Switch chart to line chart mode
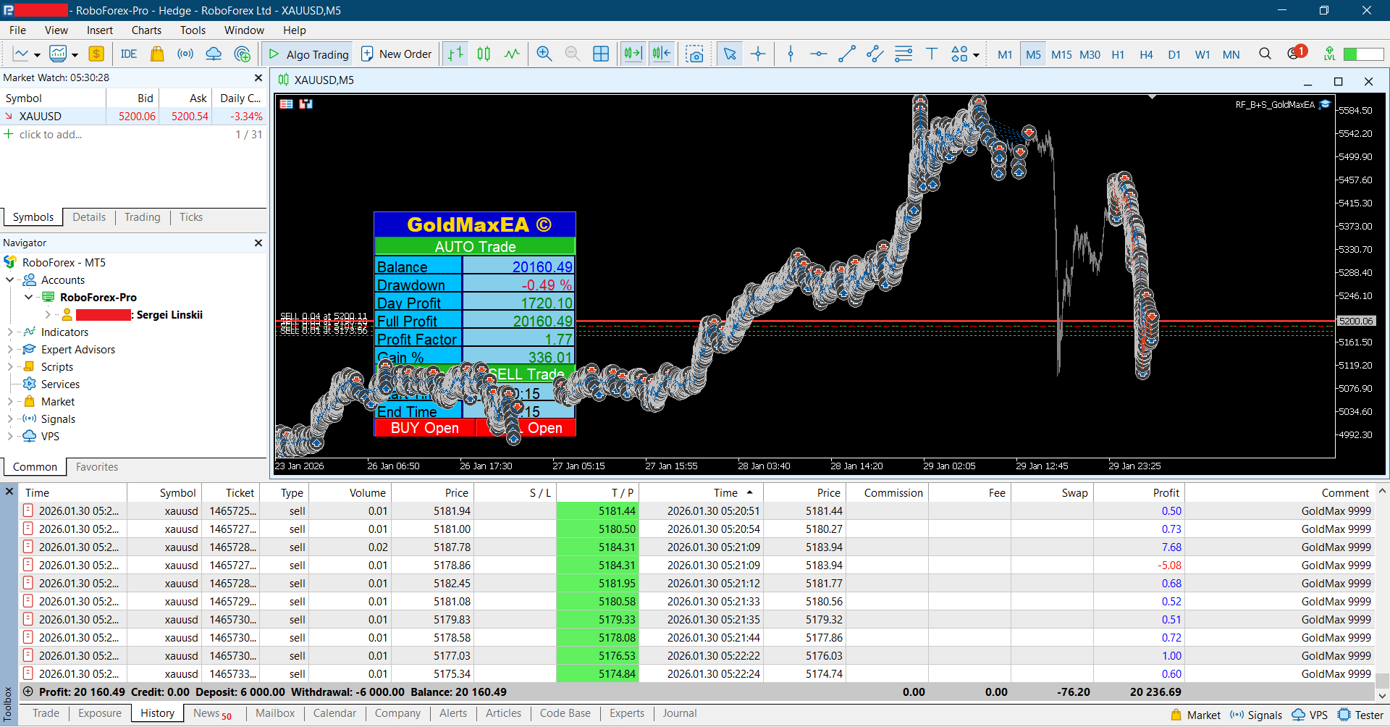 pyautogui.click(x=512, y=54)
